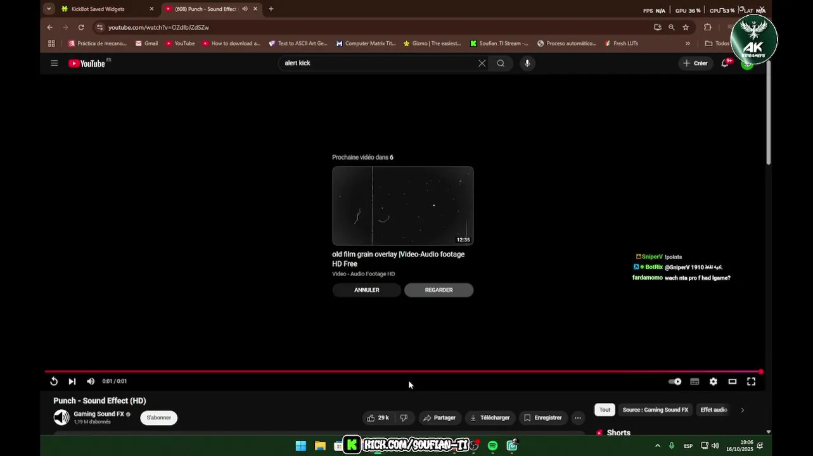Image resolution: width=813 pixels, height=456 pixels.
Task: Open YouTube notifications bell
Action: [x=725, y=63]
